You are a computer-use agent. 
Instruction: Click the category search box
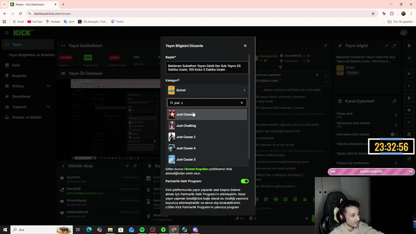click(207, 103)
